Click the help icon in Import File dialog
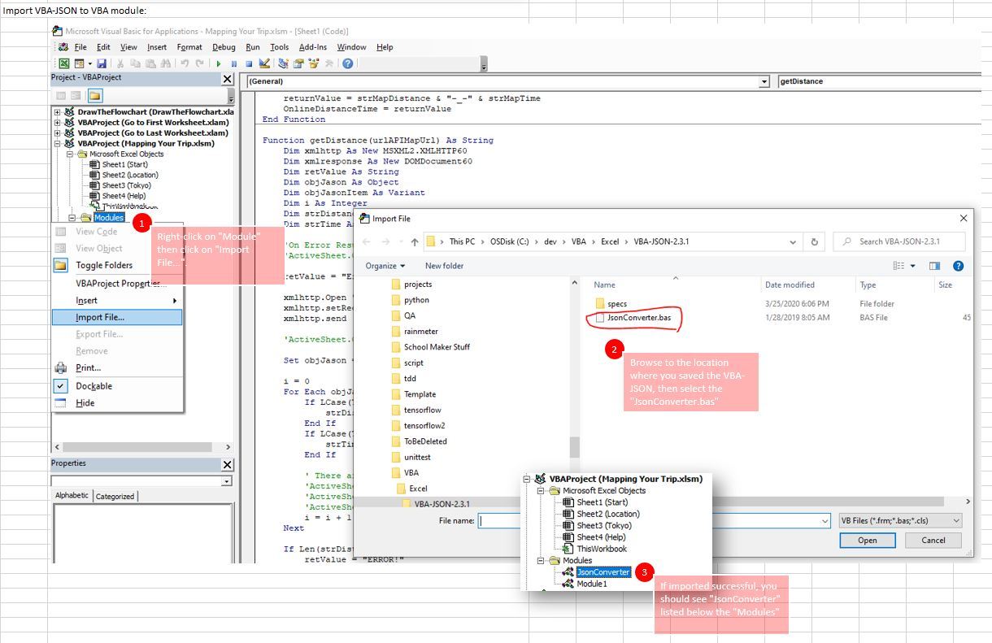This screenshot has width=992, height=643. click(958, 266)
